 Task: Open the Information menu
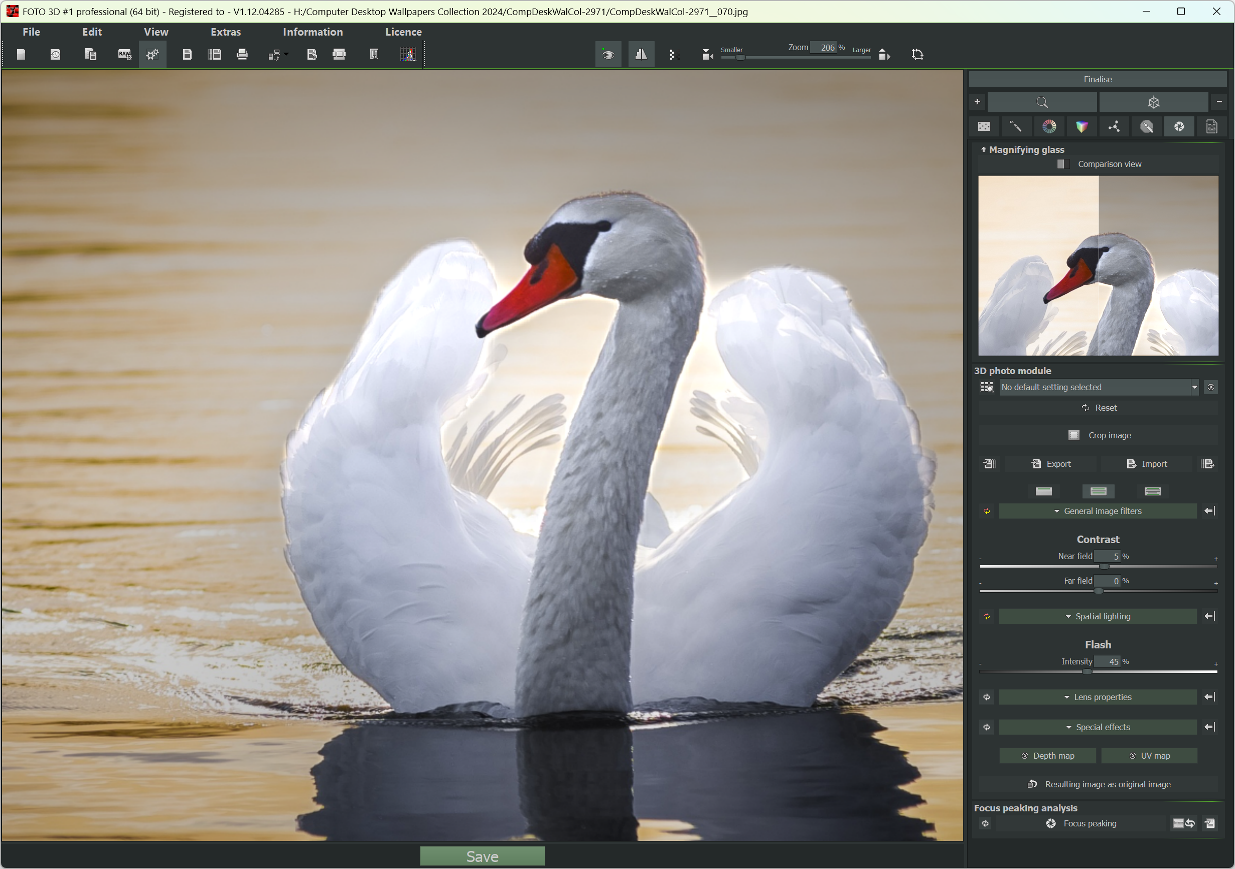coord(313,32)
